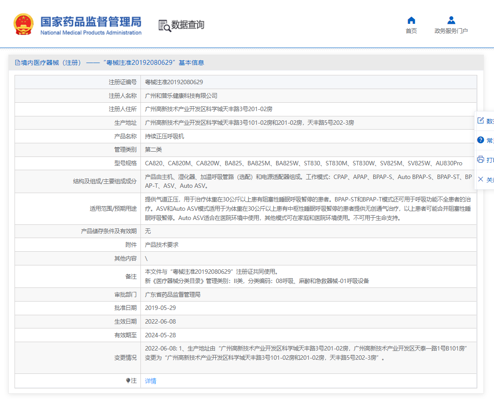The height and width of the screenshot is (399, 494).
Task: Select the 注册人住所 address value
Action: (209, 109)
